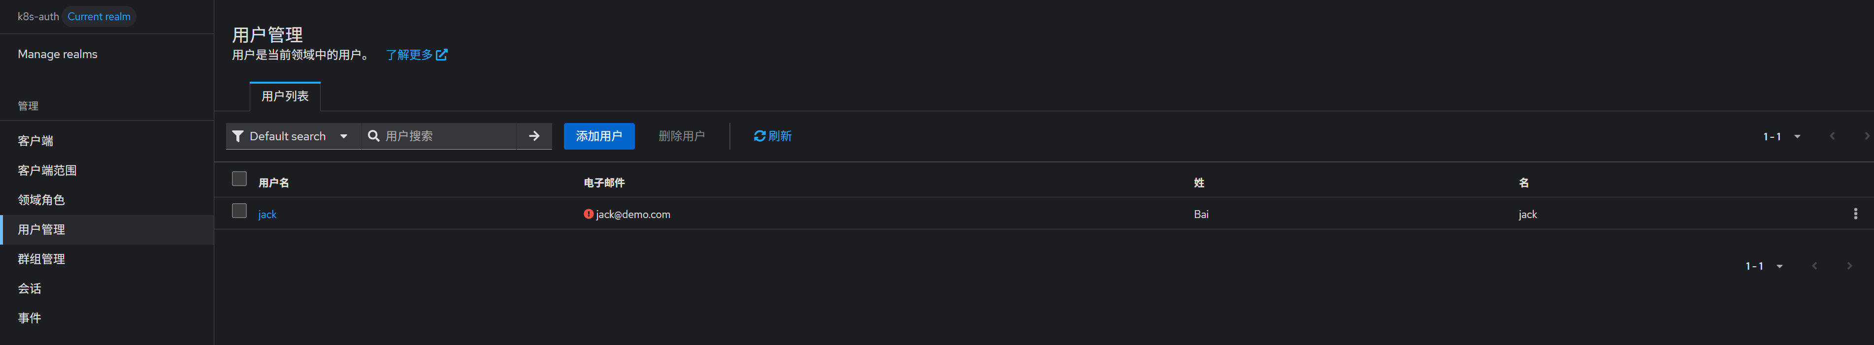Viewport: 1874px width, 345px height.
Task: Open 群组管理 in the sidebar
Action: tap(41, 258)
